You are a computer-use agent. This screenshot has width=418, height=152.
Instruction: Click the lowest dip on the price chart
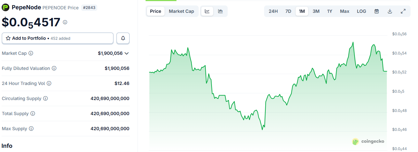coord(262,130)
